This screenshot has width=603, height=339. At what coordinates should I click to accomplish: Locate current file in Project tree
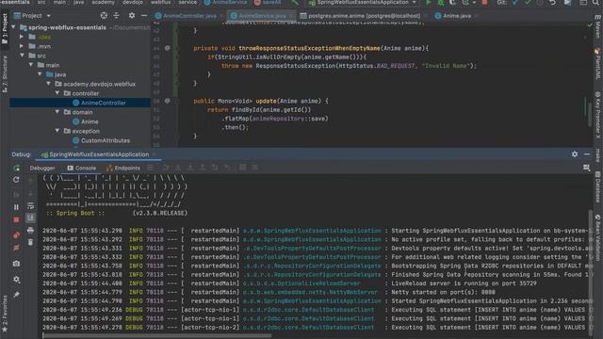[104, 16]
